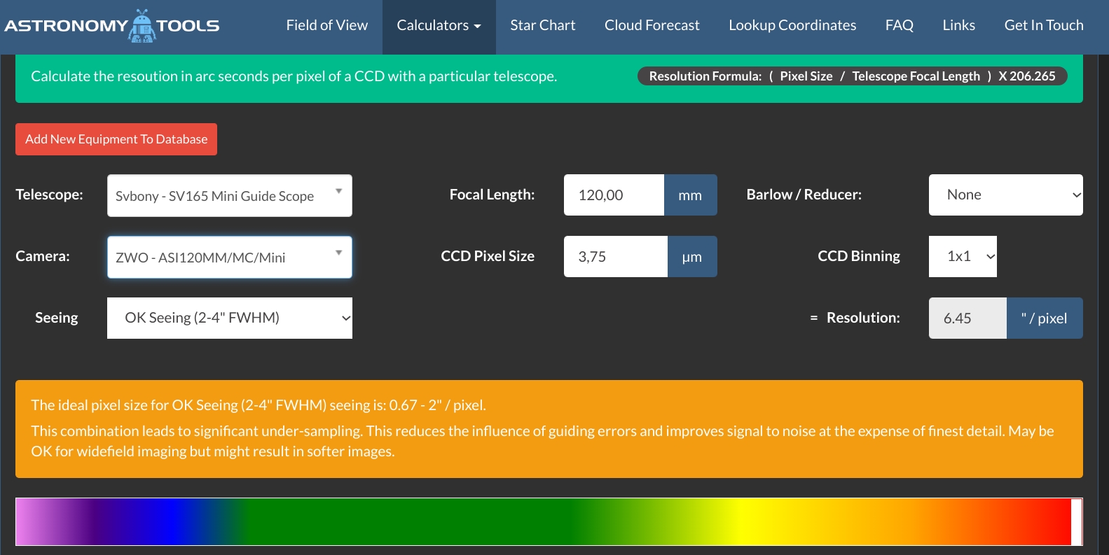Expand the Calculators dropdown menu
This screenshot has width=1109, height=555.
click(x=439, y=26)
